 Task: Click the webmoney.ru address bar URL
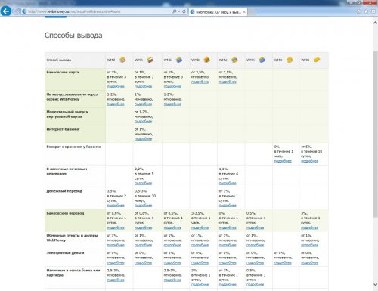(x=74, y=11)
